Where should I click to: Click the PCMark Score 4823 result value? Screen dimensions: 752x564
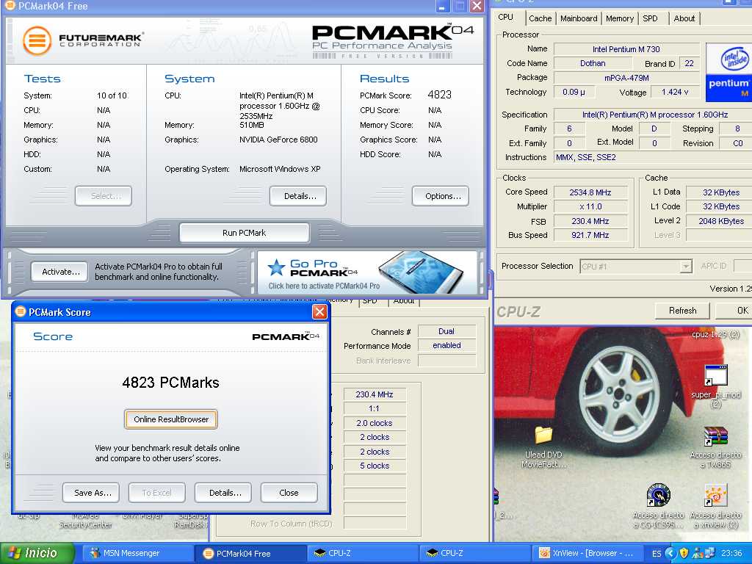point(439,95)
